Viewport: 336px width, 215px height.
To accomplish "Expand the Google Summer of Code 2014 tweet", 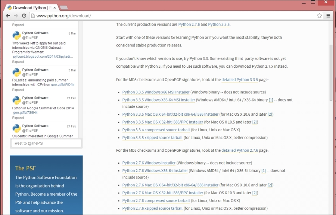I will 18,118.
